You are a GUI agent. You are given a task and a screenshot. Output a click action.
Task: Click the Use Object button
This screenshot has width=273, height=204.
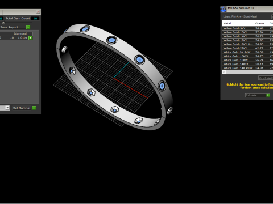pos(266,78)
